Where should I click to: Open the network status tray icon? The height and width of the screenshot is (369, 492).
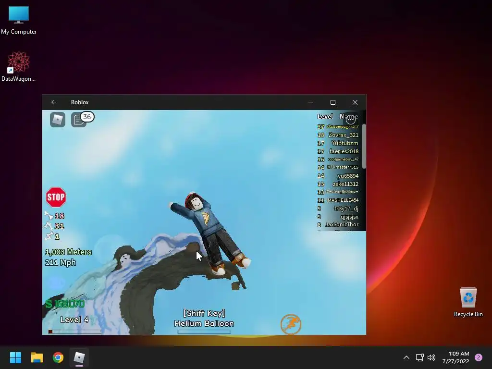(419, 357)
